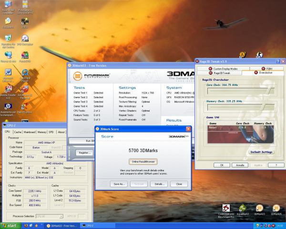Image resolution: width=286 pixels, height=229 pixels.
Task: Click the Register button in 3DMark03
Action: pos(85,153)
